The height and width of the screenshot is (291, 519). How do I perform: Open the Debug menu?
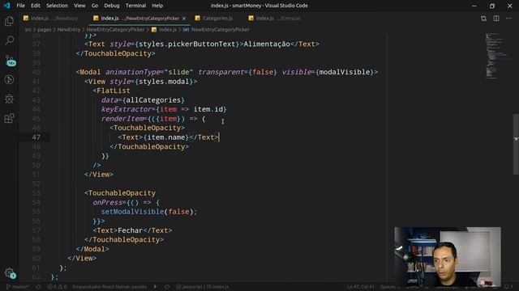(112, 6)
